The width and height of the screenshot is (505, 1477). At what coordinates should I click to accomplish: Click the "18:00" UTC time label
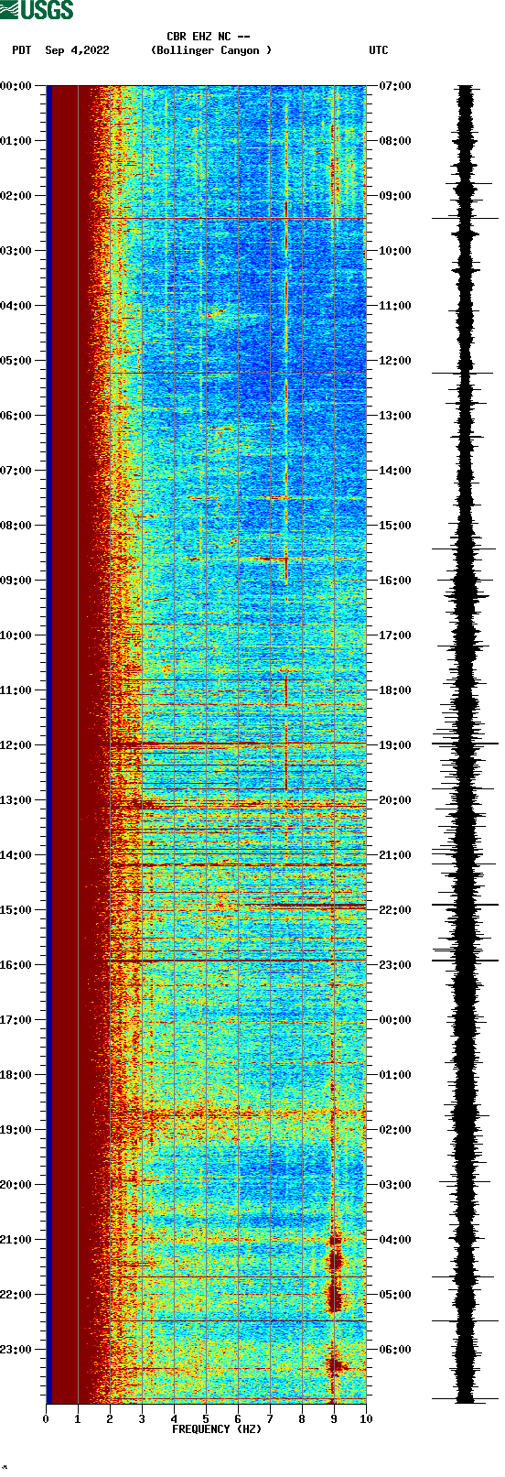(395, 690)
